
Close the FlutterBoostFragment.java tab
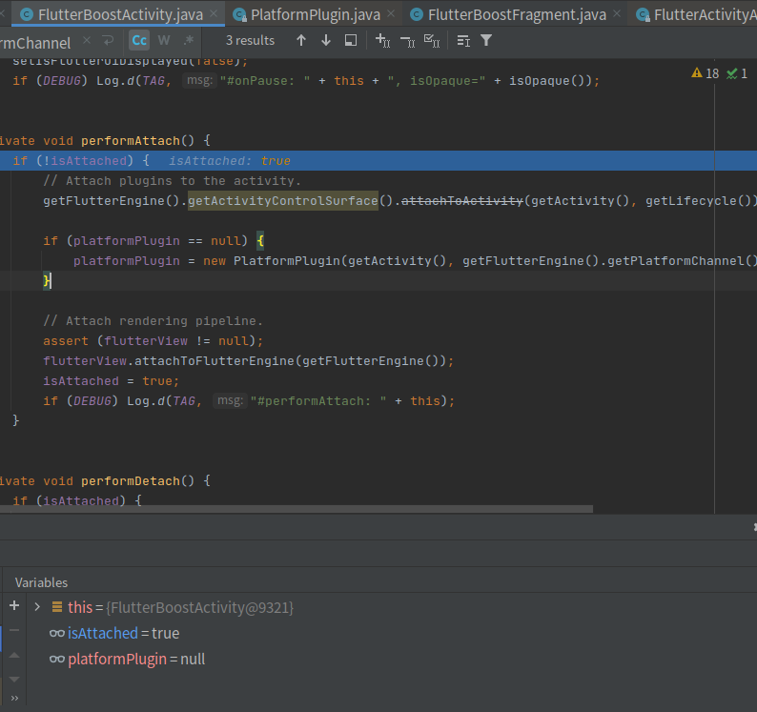(x=617, y=14)
